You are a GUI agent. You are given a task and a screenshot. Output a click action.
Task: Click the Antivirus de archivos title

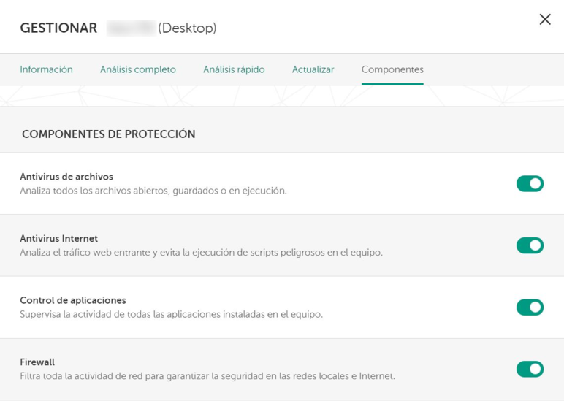66,177
